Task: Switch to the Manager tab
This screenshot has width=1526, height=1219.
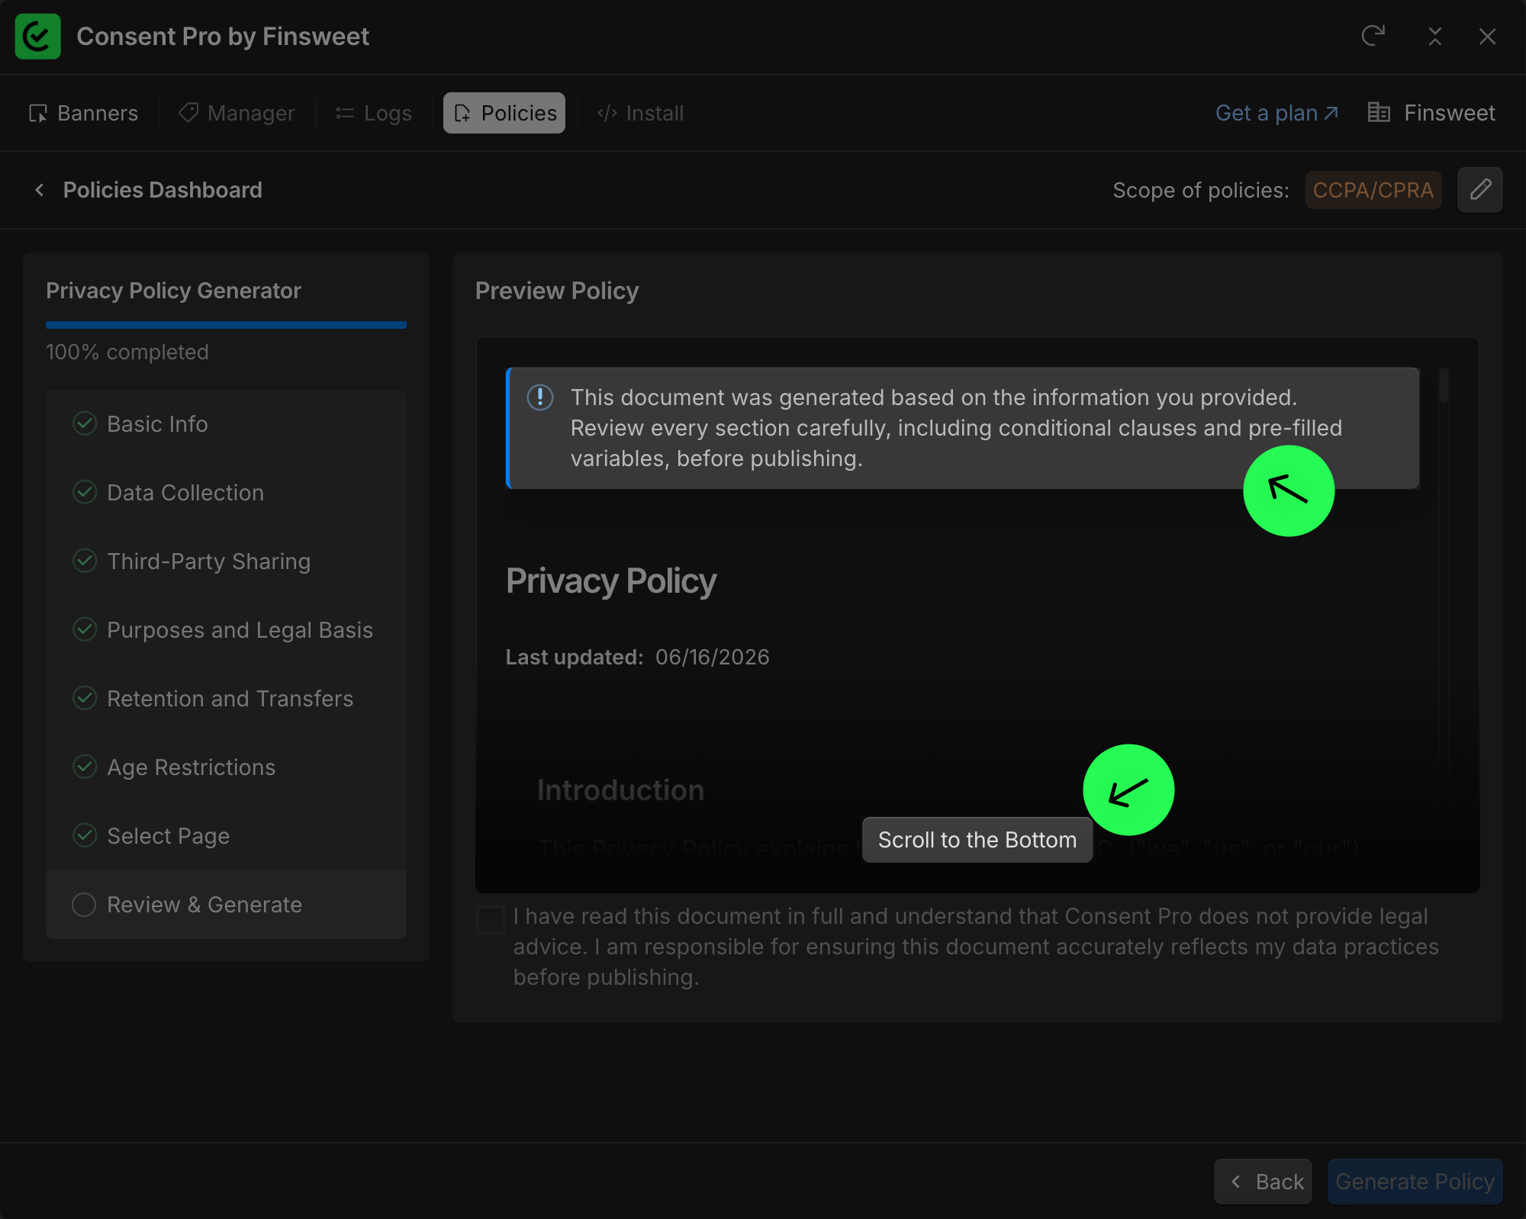Action: pos(237,113)
